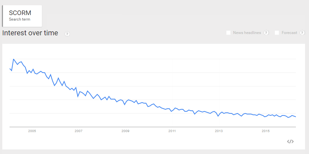The height and width of the screenshot is (154, 309).
Task: Click the 2015 year axis label
Action: [265, 131]
